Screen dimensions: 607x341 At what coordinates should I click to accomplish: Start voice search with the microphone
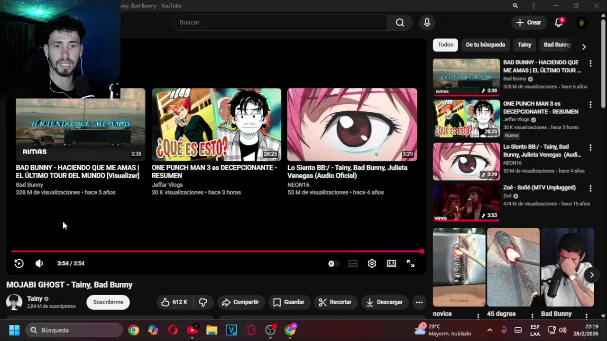pos(427,22)
